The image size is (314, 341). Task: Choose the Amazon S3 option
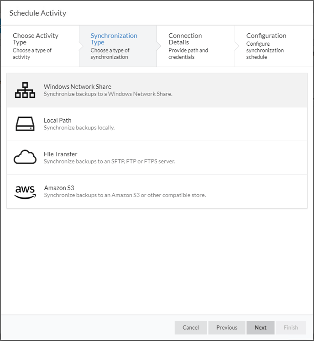pyautogui.click(x=157, y=192)
